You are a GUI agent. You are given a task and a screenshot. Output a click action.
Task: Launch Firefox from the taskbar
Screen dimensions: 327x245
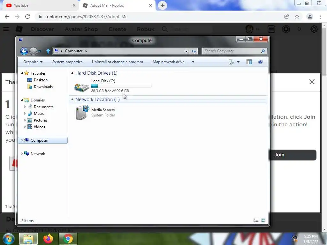(48, 239)
